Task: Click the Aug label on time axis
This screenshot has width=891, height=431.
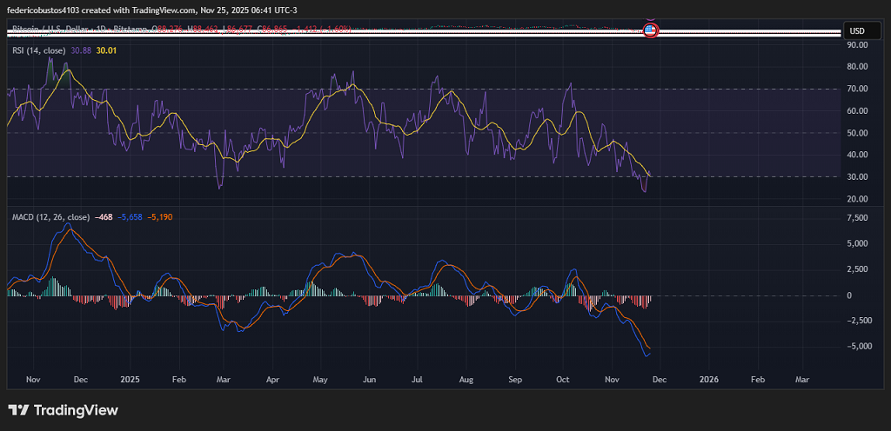Action: point(466,380)
